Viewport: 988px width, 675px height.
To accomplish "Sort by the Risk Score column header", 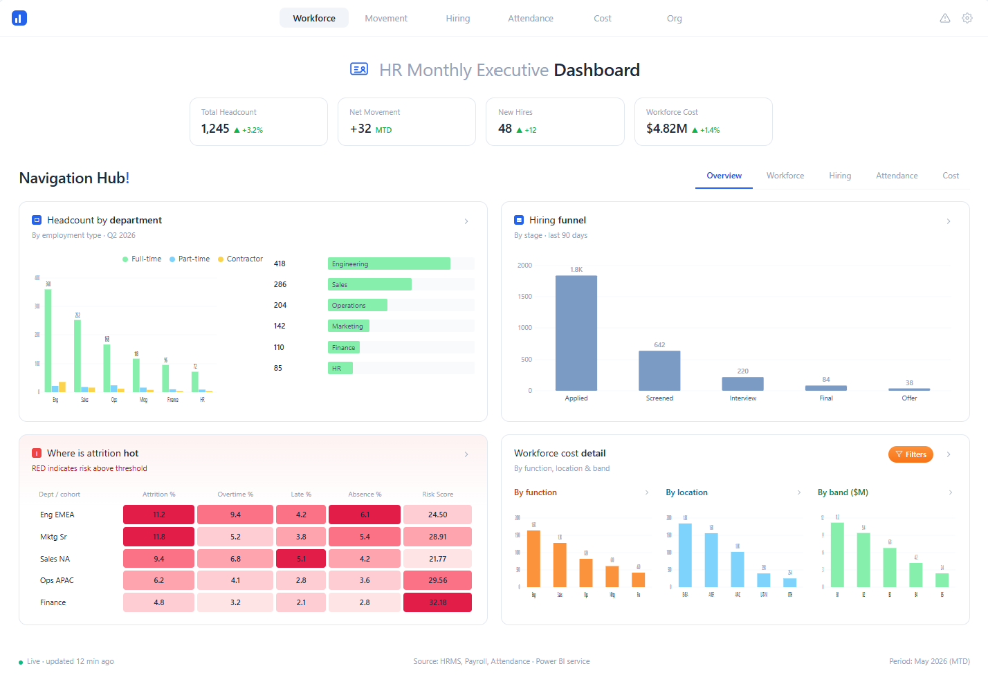I will (x=438, y=494).
